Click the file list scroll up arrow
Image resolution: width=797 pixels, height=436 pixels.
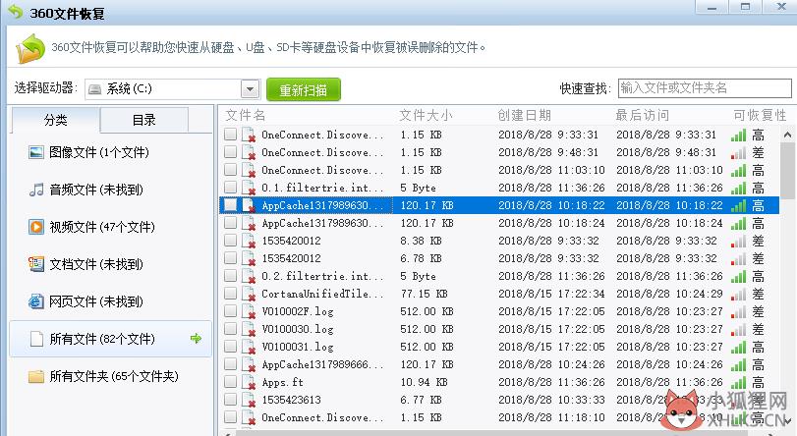coord(787,135)
